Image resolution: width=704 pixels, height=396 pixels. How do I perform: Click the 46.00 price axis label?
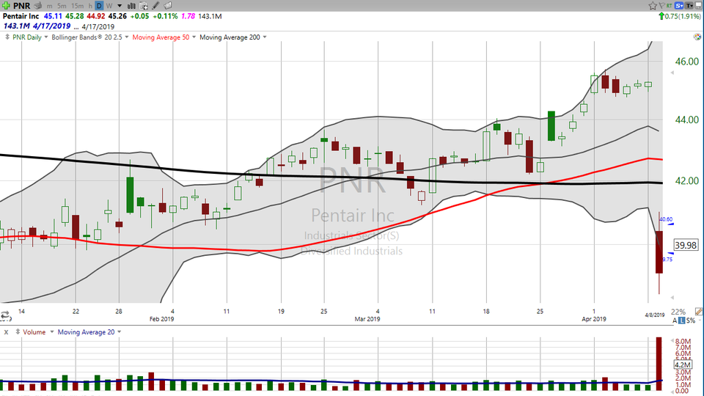[x=687, y=62]
